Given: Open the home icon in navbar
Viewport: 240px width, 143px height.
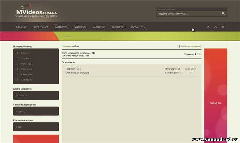Looking at the screenshot, I should pos(208,27).
